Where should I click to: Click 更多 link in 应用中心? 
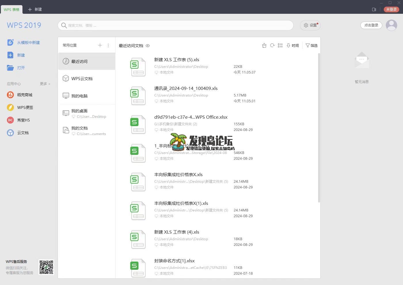coord(45,84)
